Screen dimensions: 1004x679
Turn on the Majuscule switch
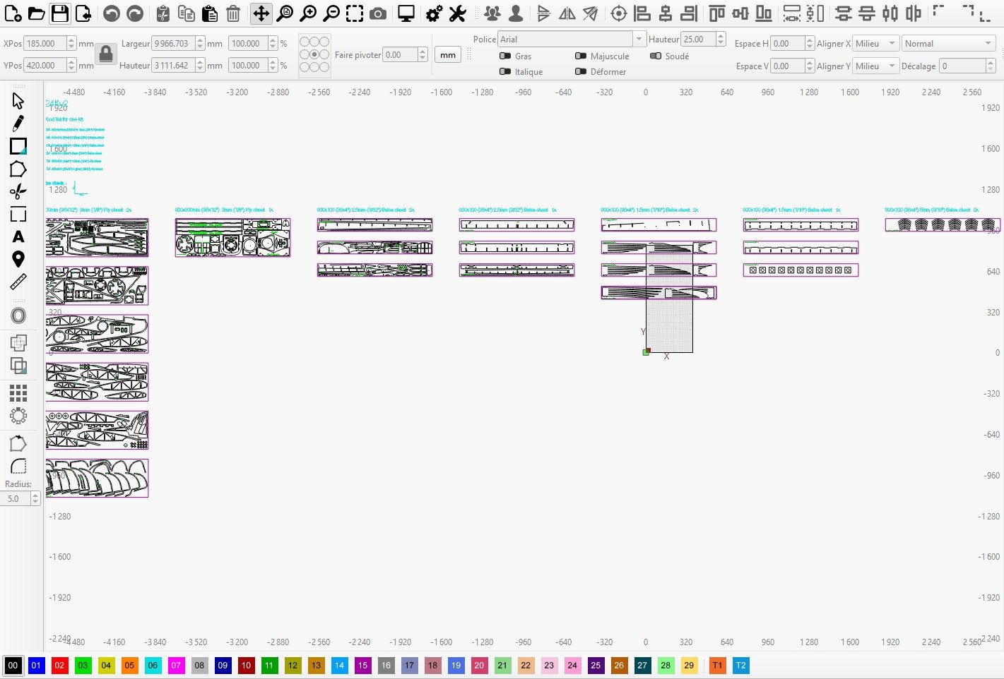coord(581,56)
